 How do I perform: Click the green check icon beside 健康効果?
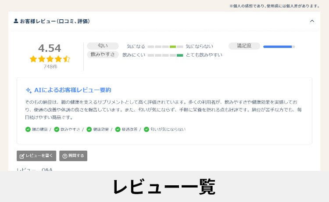tap(89, 130)
